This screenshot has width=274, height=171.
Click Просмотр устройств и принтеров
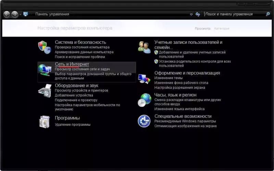[82, 90]
